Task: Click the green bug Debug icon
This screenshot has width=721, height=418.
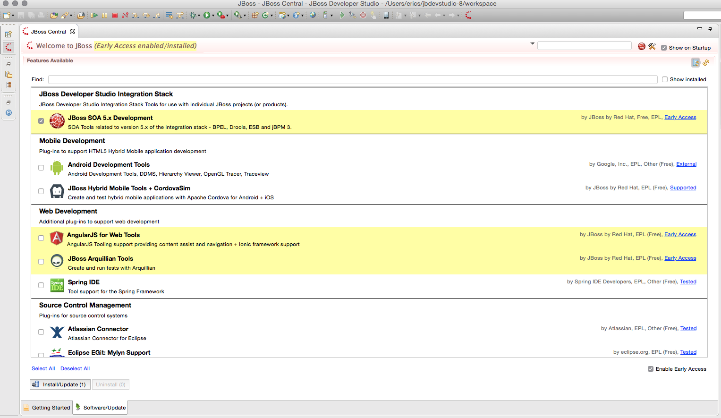Action: 193,15
